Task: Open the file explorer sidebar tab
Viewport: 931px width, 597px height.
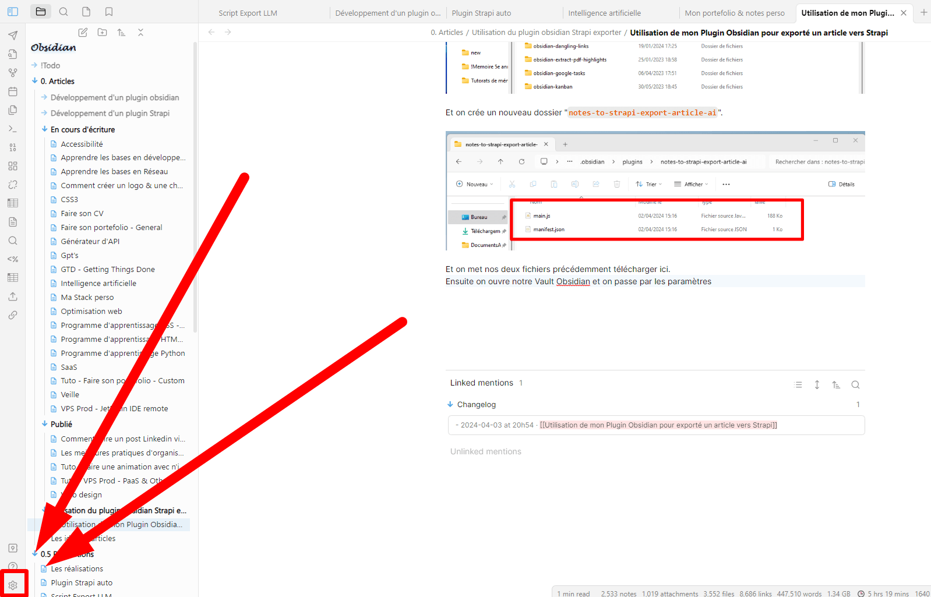Action: point(41,12)
